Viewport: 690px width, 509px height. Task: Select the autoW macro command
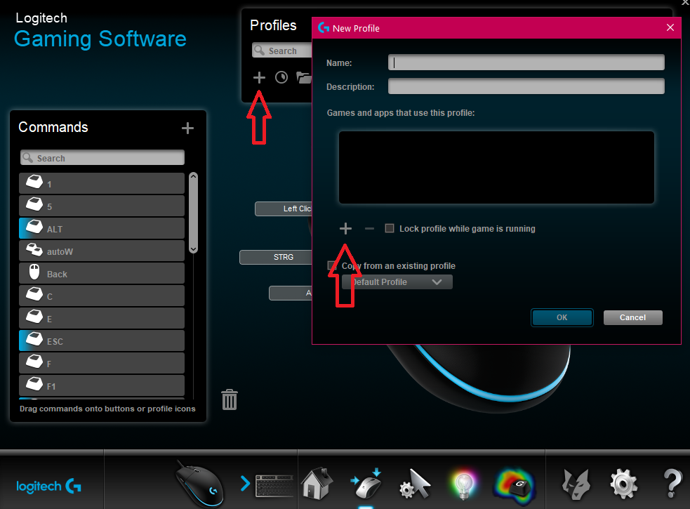[102, 251]
